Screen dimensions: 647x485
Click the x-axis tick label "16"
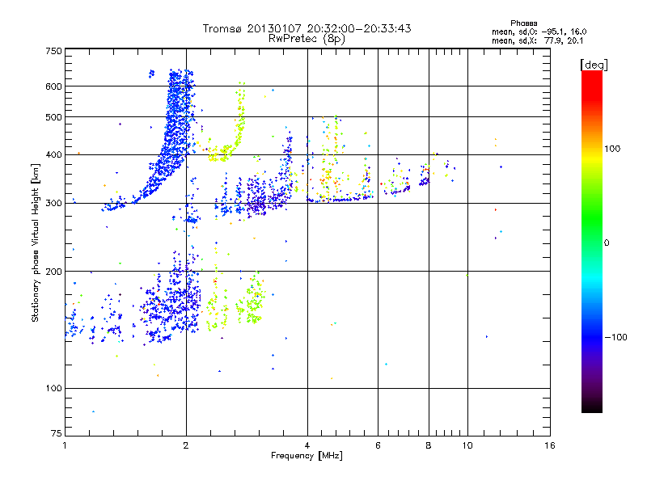[550, 445]
